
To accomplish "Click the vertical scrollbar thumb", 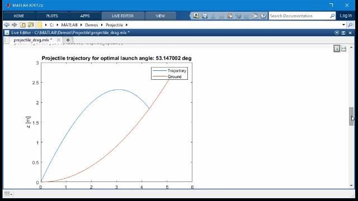I will point(351,116).
